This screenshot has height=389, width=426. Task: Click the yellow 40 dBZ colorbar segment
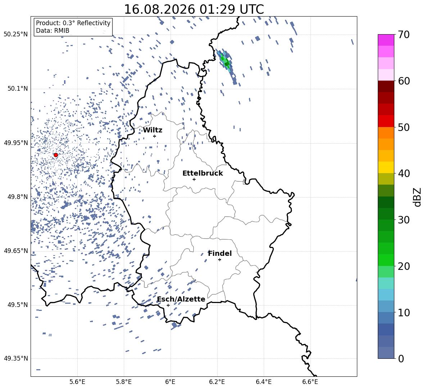386,167
